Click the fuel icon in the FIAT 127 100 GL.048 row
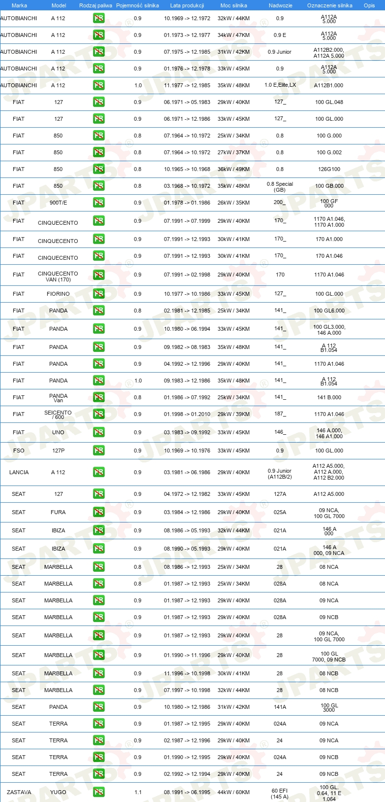 click(x=98, y=102)
